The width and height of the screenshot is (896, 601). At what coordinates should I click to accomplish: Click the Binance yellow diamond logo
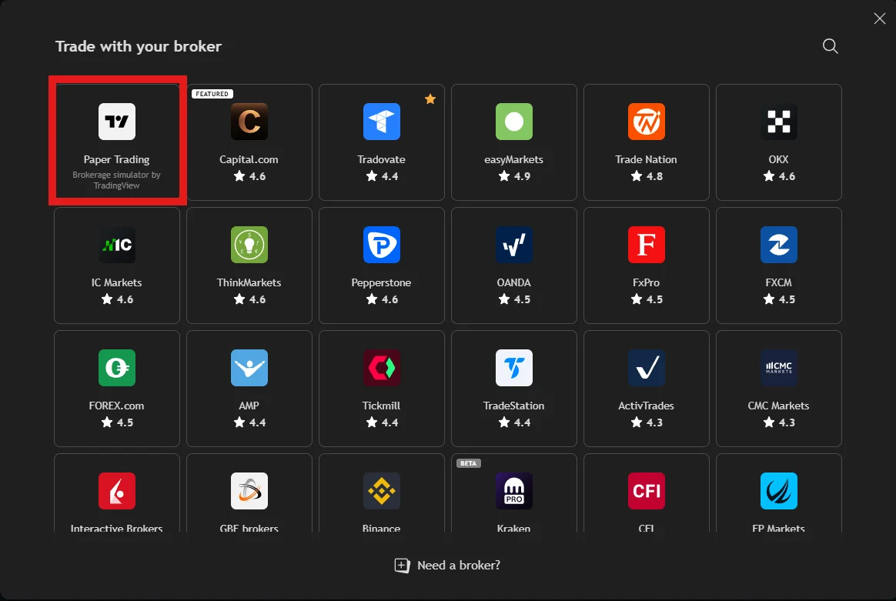(382, 491)
